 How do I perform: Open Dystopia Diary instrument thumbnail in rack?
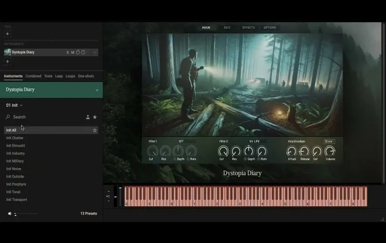(x=8, y=52)
